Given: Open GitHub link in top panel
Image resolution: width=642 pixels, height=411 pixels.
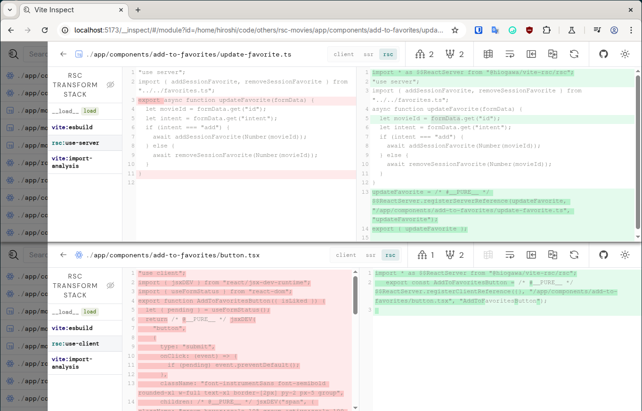Looking at the screenshot, I should coord(603,54).
